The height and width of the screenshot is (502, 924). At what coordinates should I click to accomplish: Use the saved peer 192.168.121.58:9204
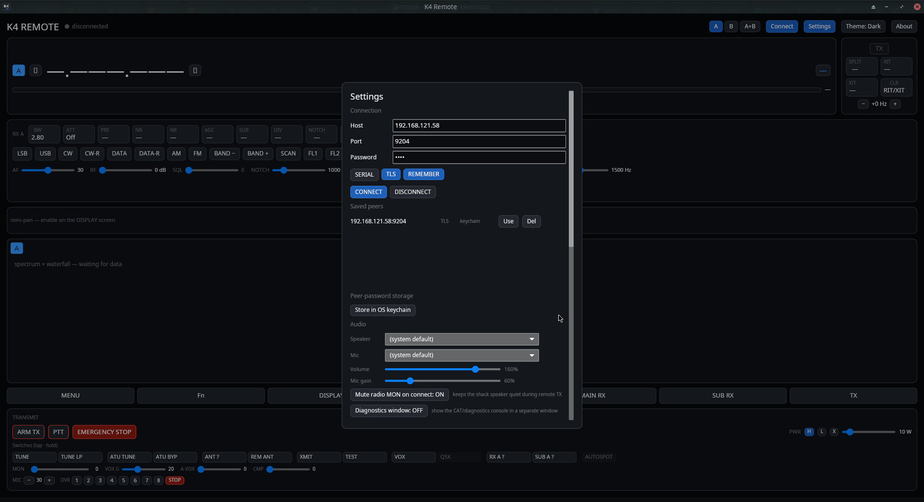point(508,221)
